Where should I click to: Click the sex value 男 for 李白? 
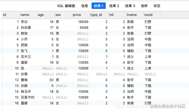57,22
